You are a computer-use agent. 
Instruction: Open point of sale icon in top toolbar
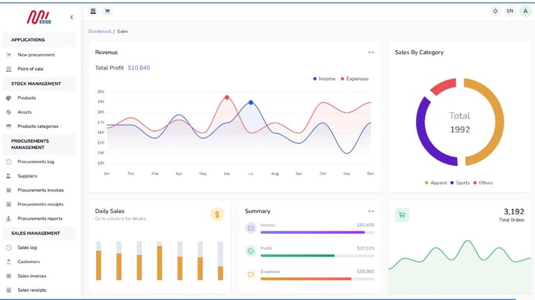click(93, 11)
